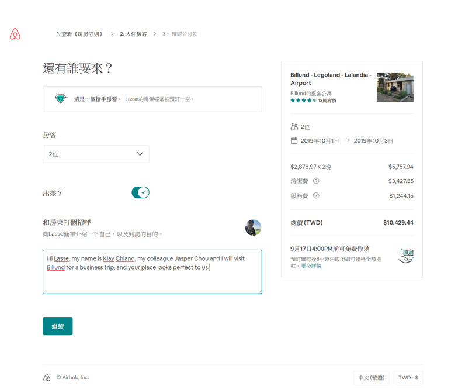Click the $3,427.35 cleaning fee amount
The image size is (465, 390).
click(401, 181)
